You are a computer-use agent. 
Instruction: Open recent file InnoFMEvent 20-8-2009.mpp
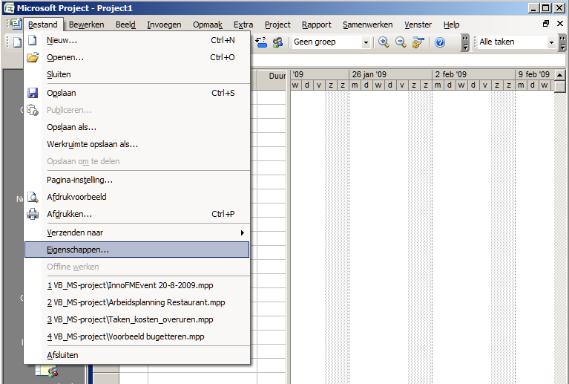tap(137, 285)
